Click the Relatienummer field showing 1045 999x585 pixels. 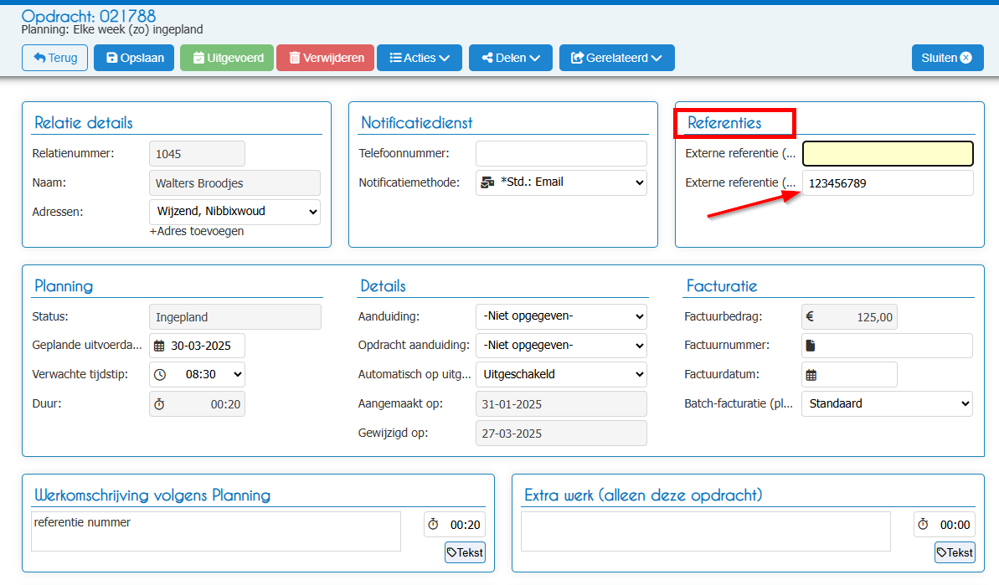tap(197, 154)
